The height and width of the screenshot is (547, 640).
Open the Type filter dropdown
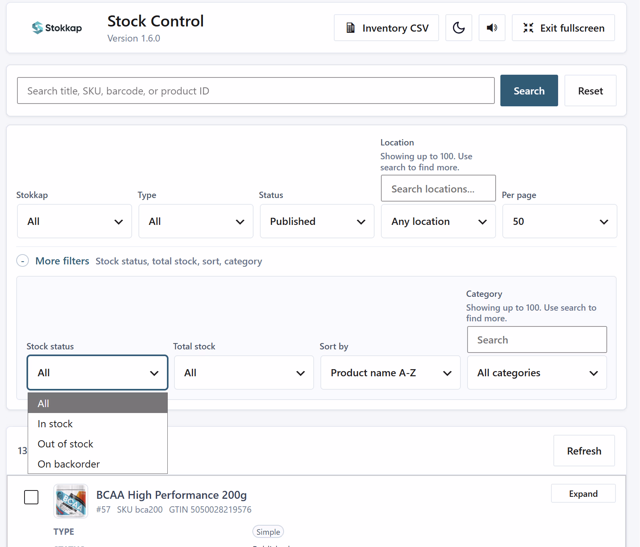point(196,221)
